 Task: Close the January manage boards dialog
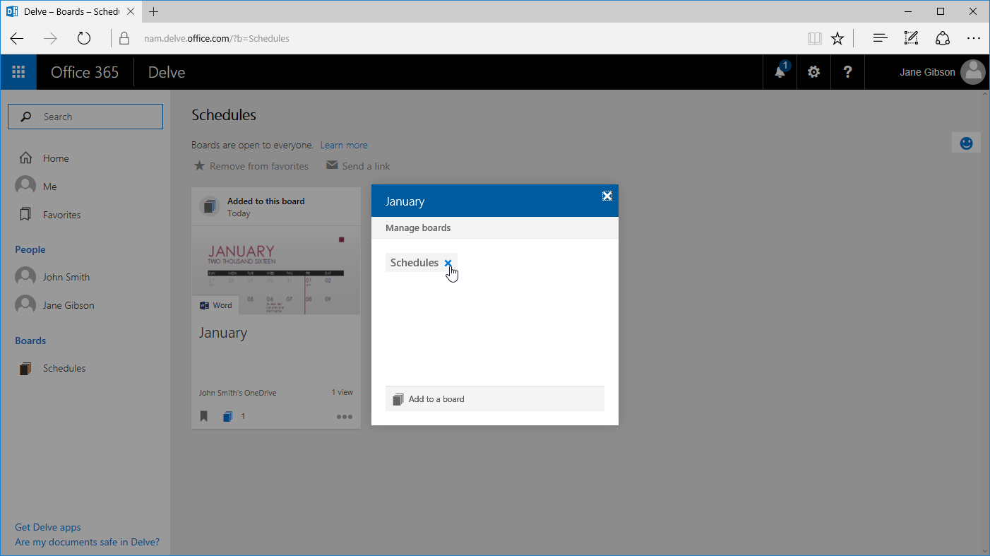coord(607,196)
